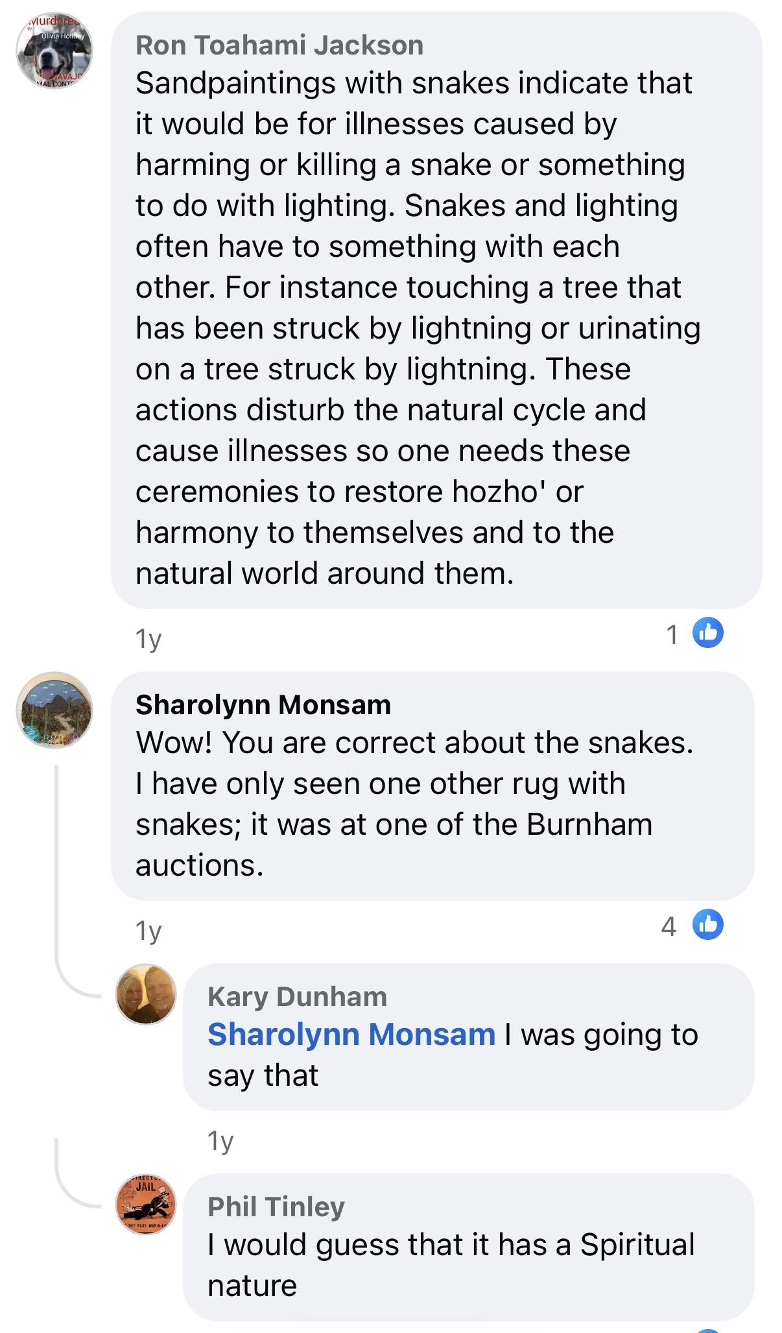
Task: Open the Sharolynn Monsam commenter name
Action: [x=263, y=704]
